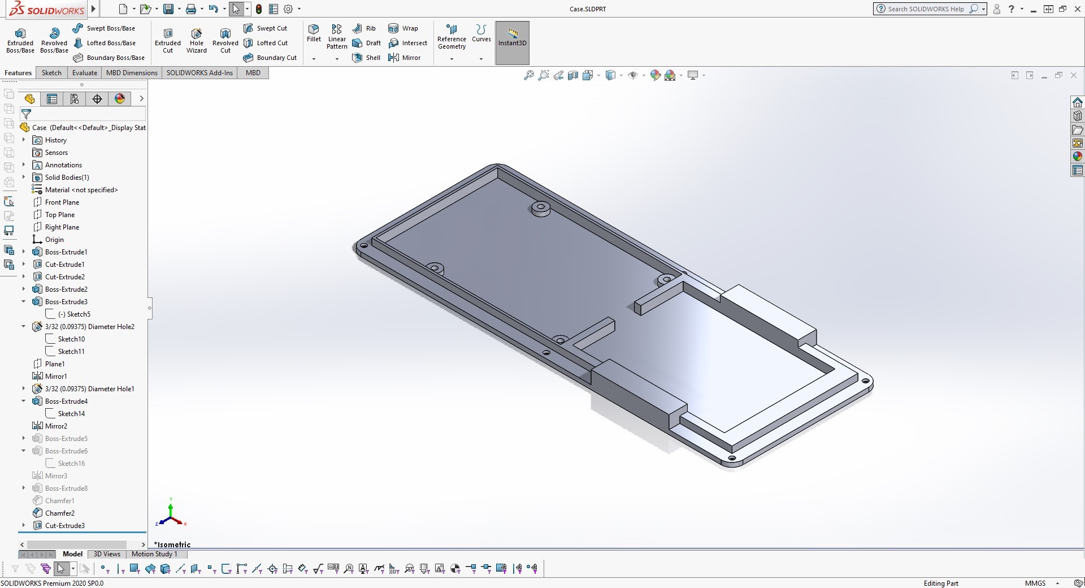This screenshot has height=588, width=1085.
Task: Select Plane1 in the feature tree
Action: click(x=49, y=364)
